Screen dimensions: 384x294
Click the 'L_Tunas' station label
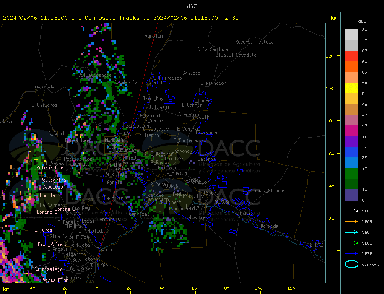43,230
